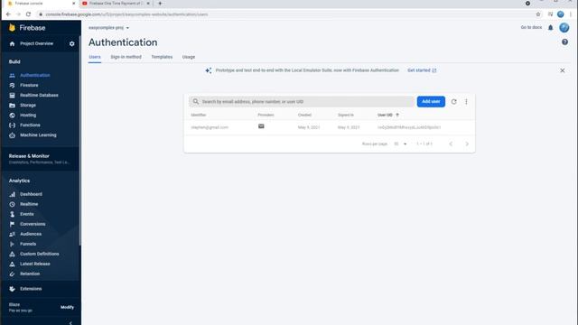Screen dimensions: 578x325
Task: Open Funnels icon in Analytics
Action: click(12, 244)
